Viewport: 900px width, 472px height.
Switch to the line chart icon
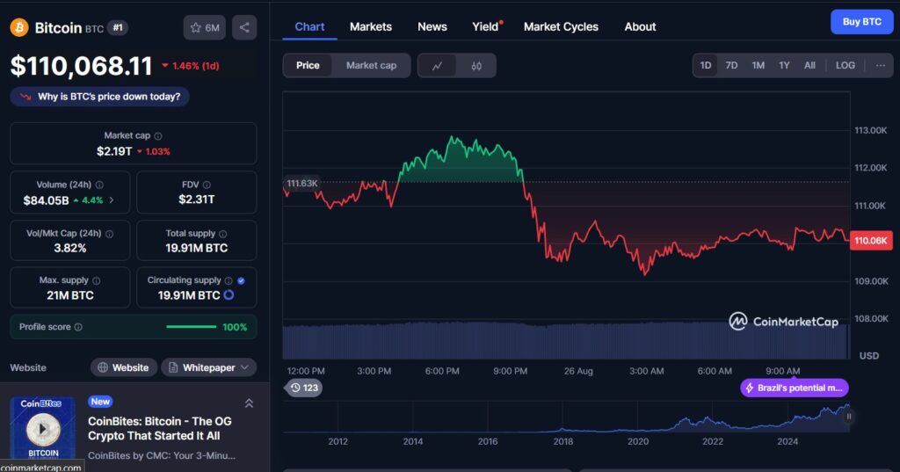(x=438, y=65)
